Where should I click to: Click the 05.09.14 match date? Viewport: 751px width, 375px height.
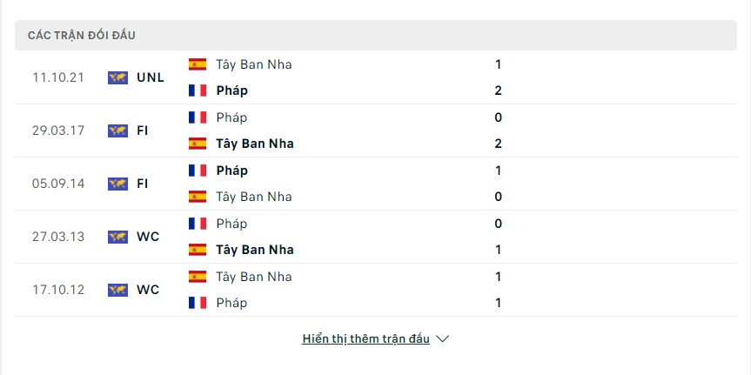[x=58, y=184]
